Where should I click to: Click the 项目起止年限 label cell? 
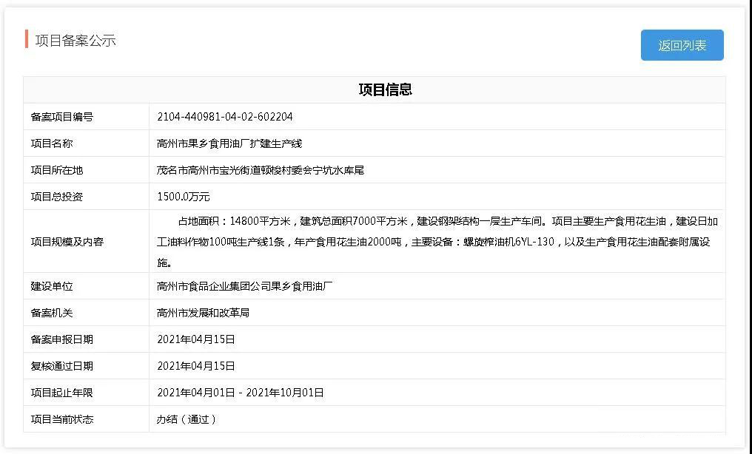point(87,392)
